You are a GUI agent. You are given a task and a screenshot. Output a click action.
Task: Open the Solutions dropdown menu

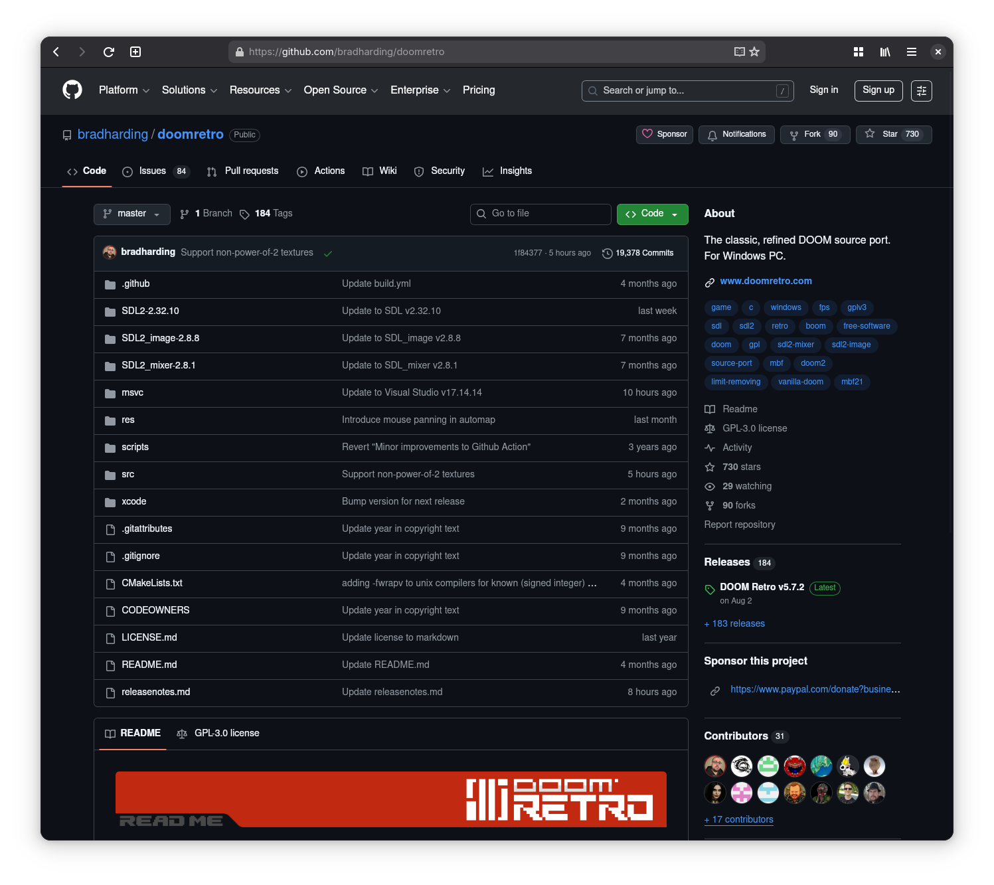(x=189, y=90)
